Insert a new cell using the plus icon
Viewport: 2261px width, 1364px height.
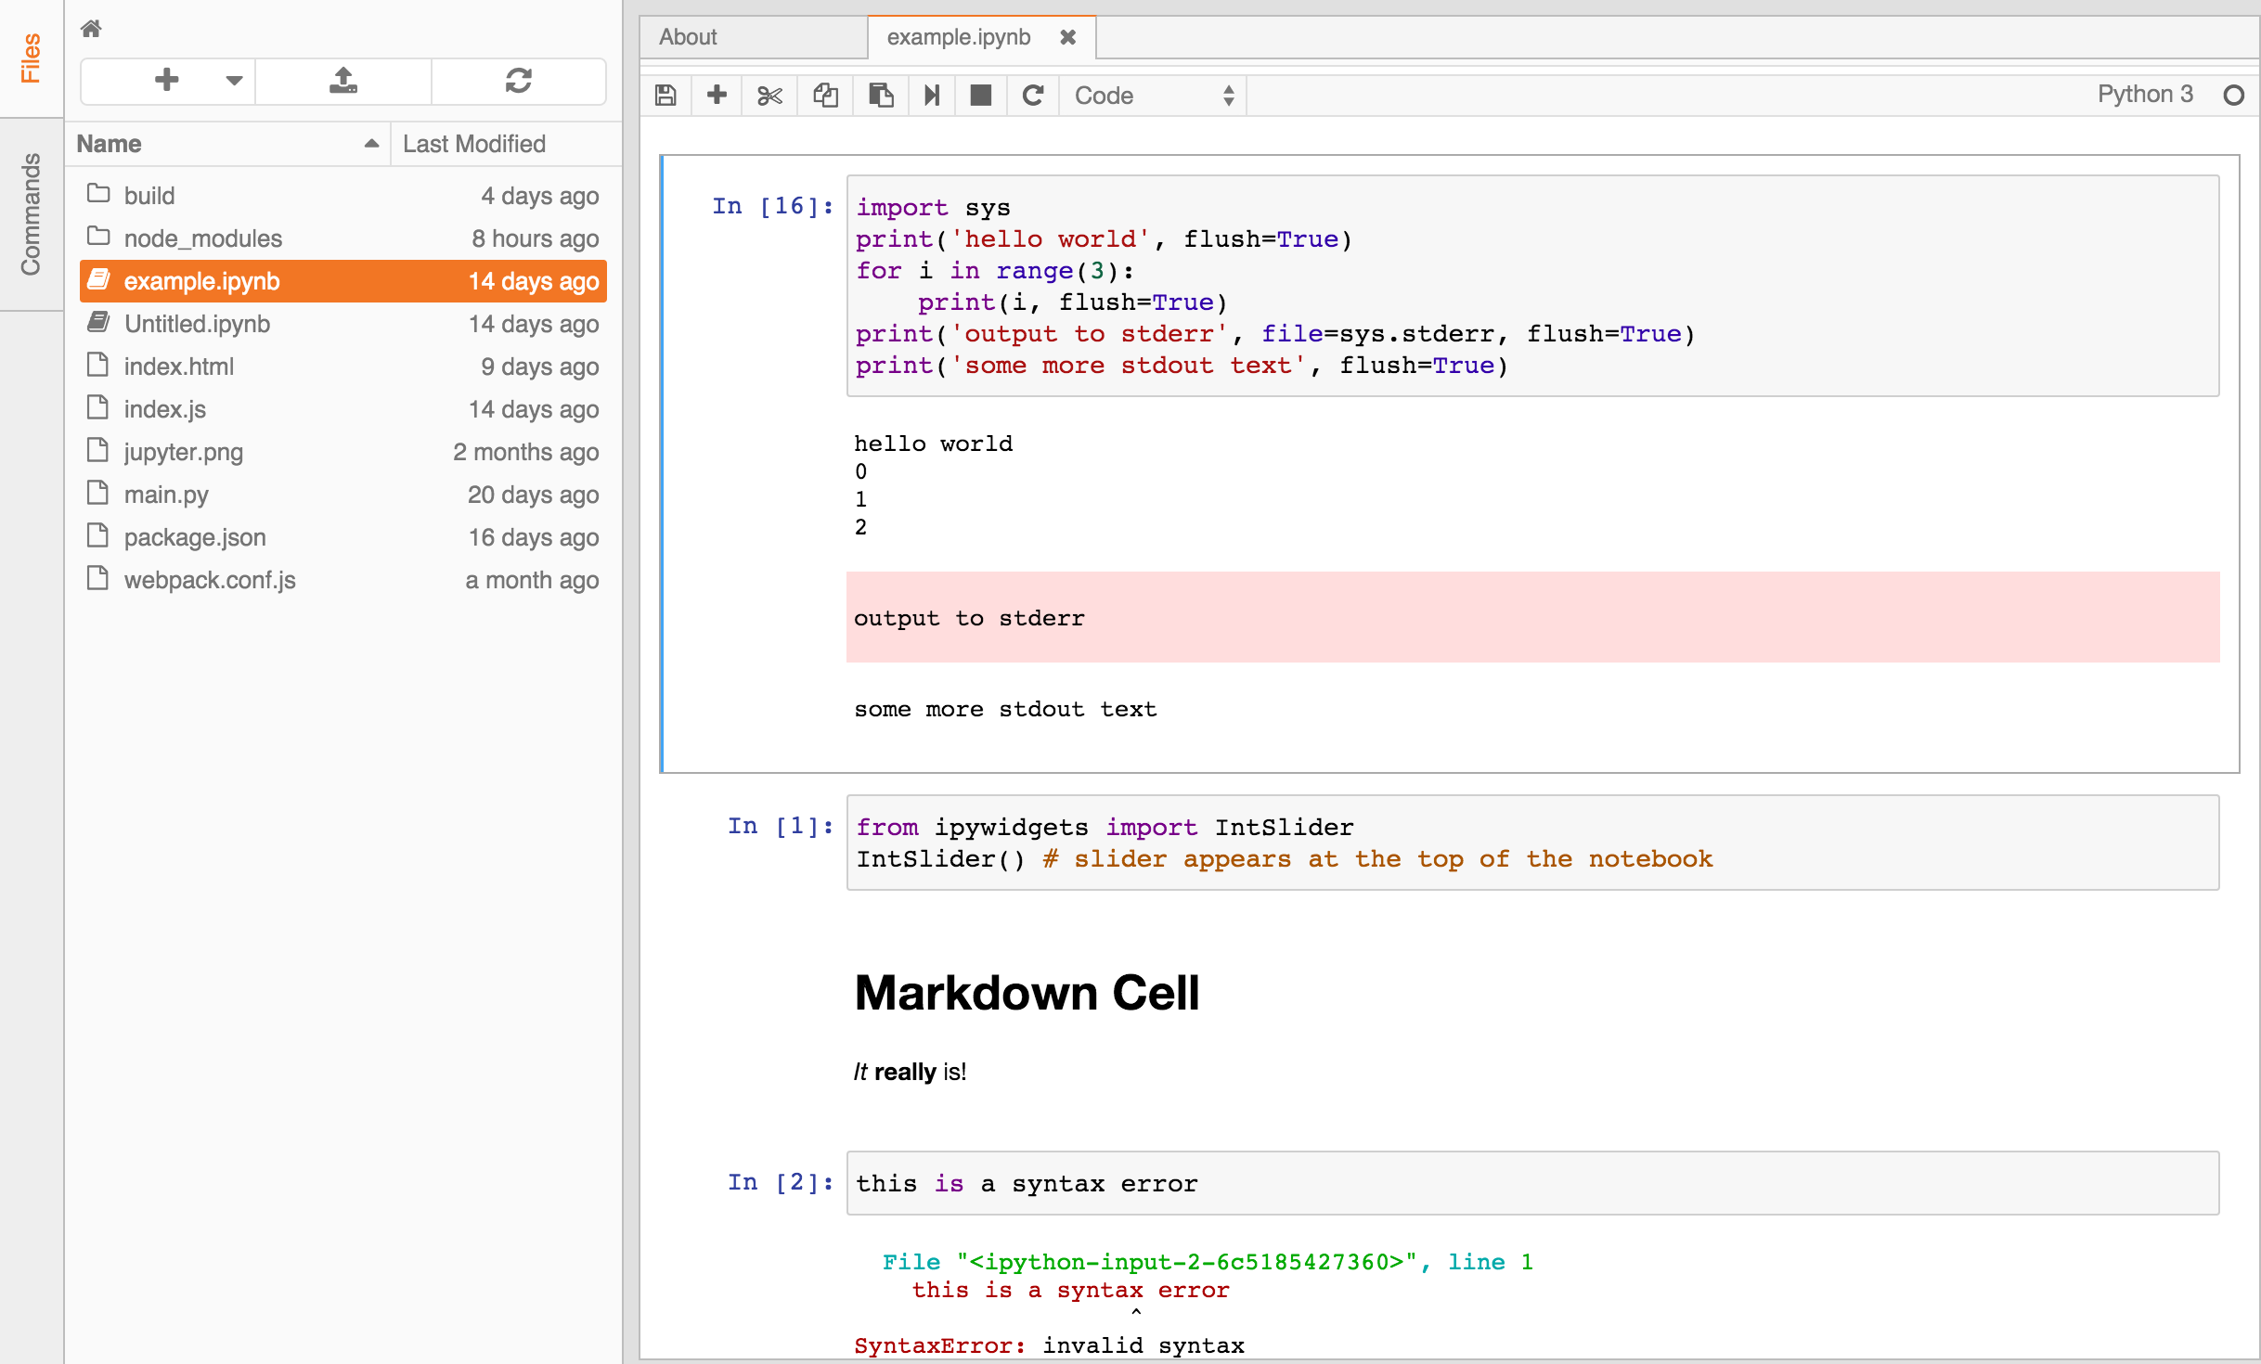(717, 95)
